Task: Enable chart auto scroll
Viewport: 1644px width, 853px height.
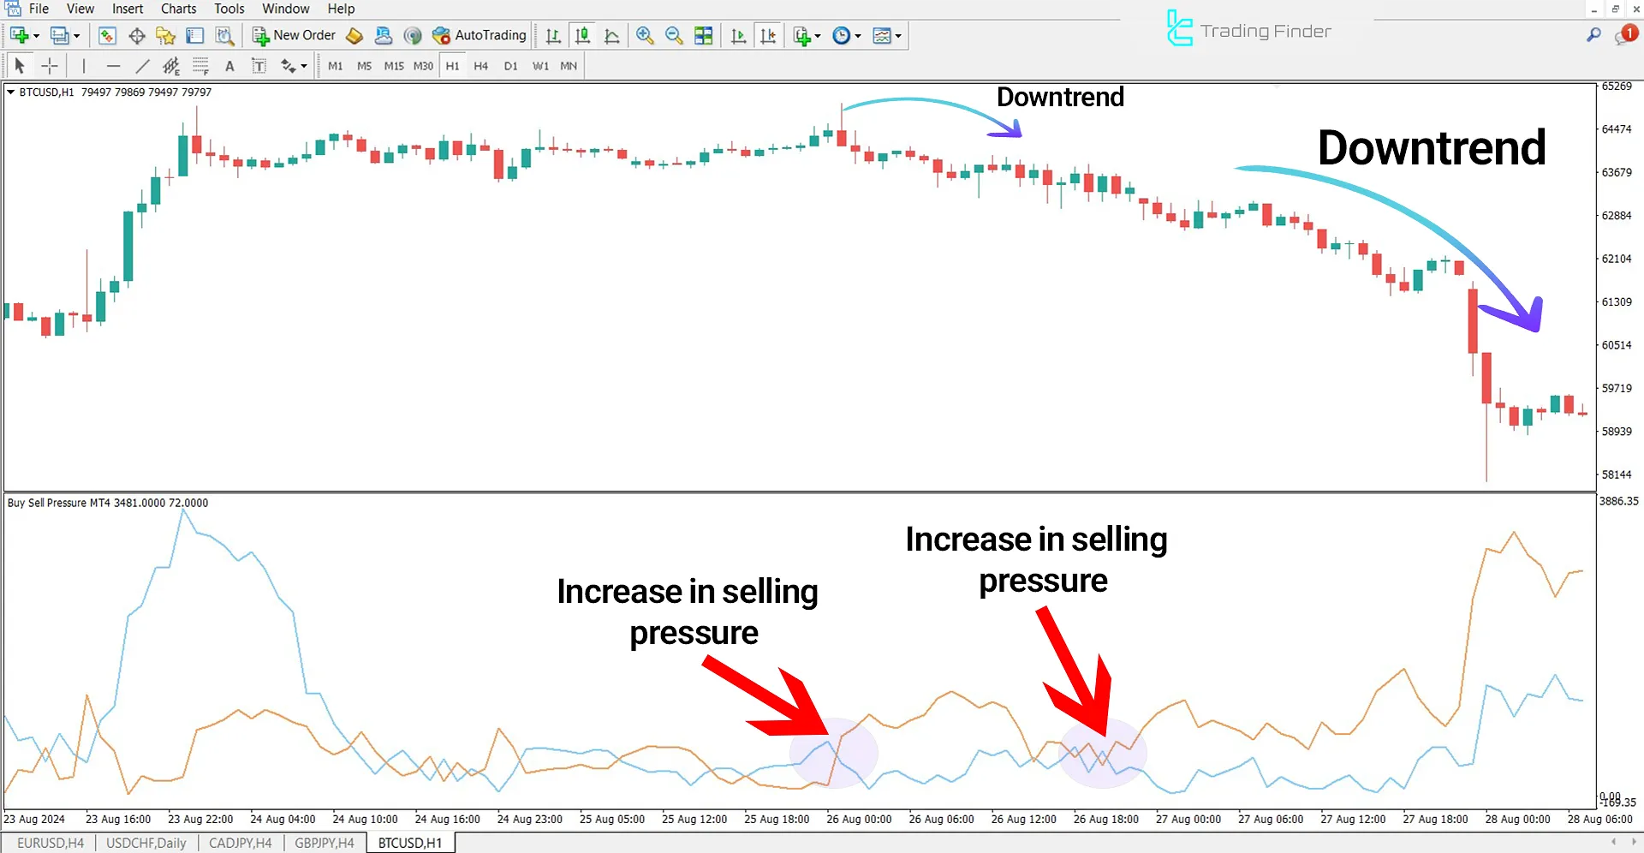Action: click(x=737, y=35)
